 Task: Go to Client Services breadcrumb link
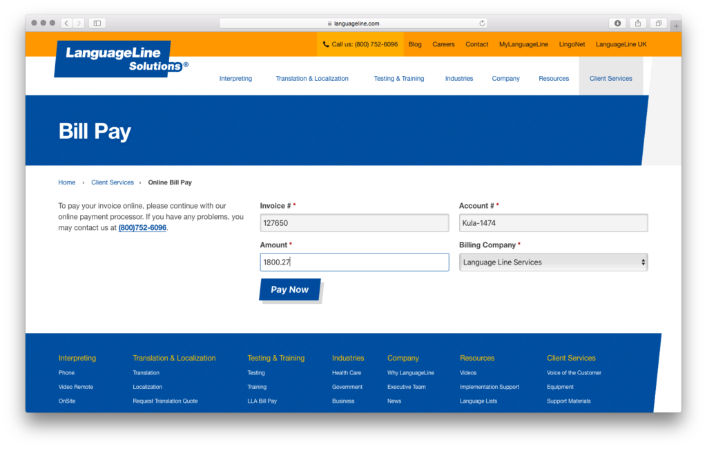click(113, 182)
